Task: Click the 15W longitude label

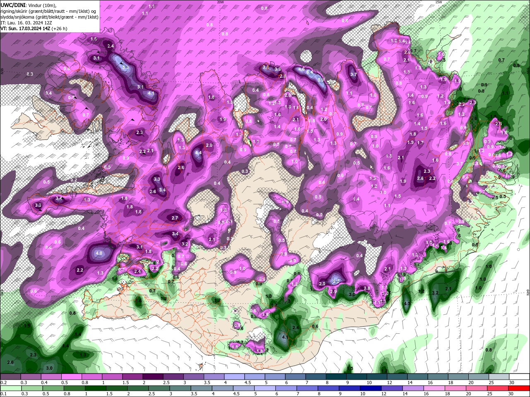Action: [x=438, y=2]
